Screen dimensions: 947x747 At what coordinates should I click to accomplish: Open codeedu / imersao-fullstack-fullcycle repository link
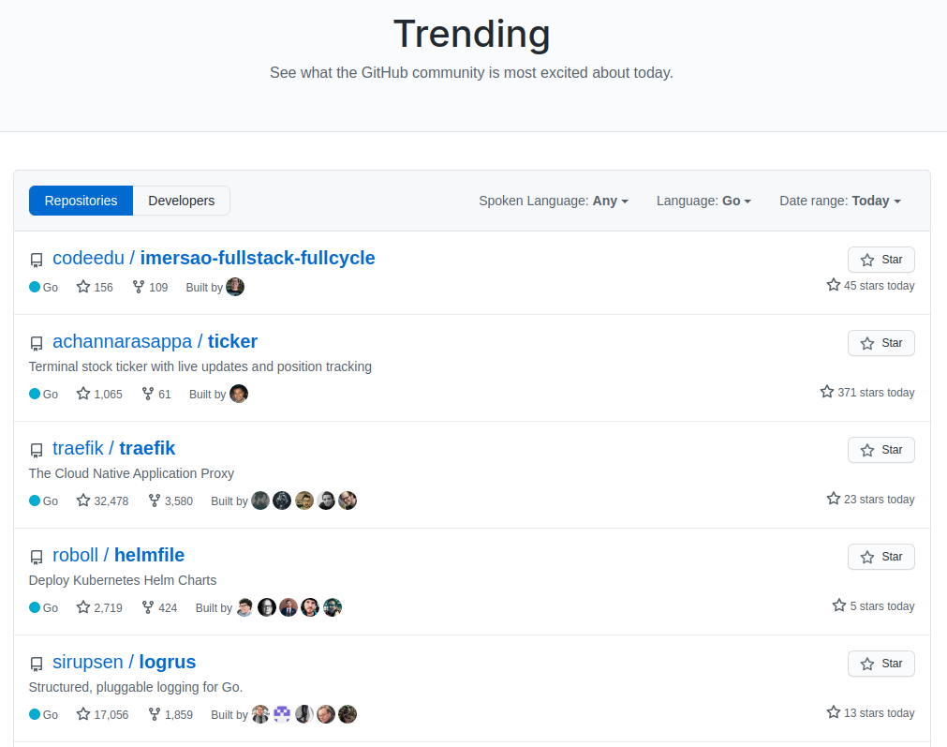click(214, 258)
